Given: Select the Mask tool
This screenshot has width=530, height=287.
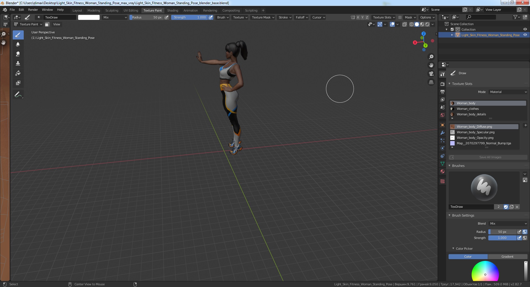Looking at the screenshot, I should point(18,83).
